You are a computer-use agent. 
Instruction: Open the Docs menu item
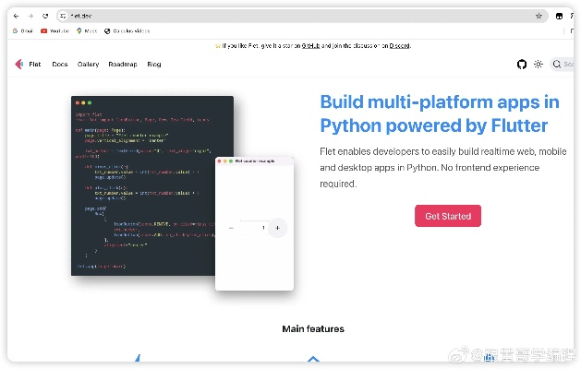(x=60, y=65)
